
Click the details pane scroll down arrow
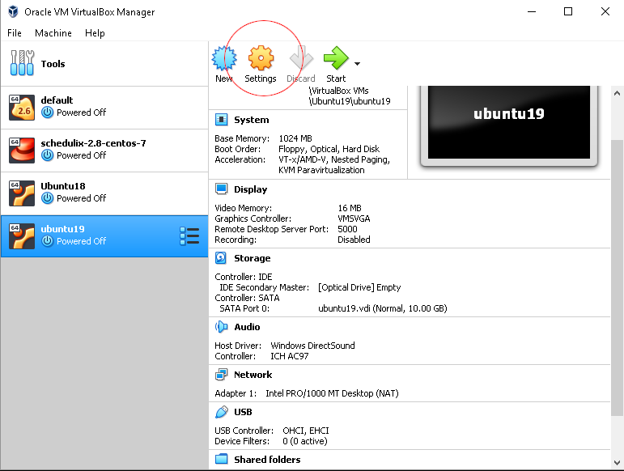[x=617, y=463]
